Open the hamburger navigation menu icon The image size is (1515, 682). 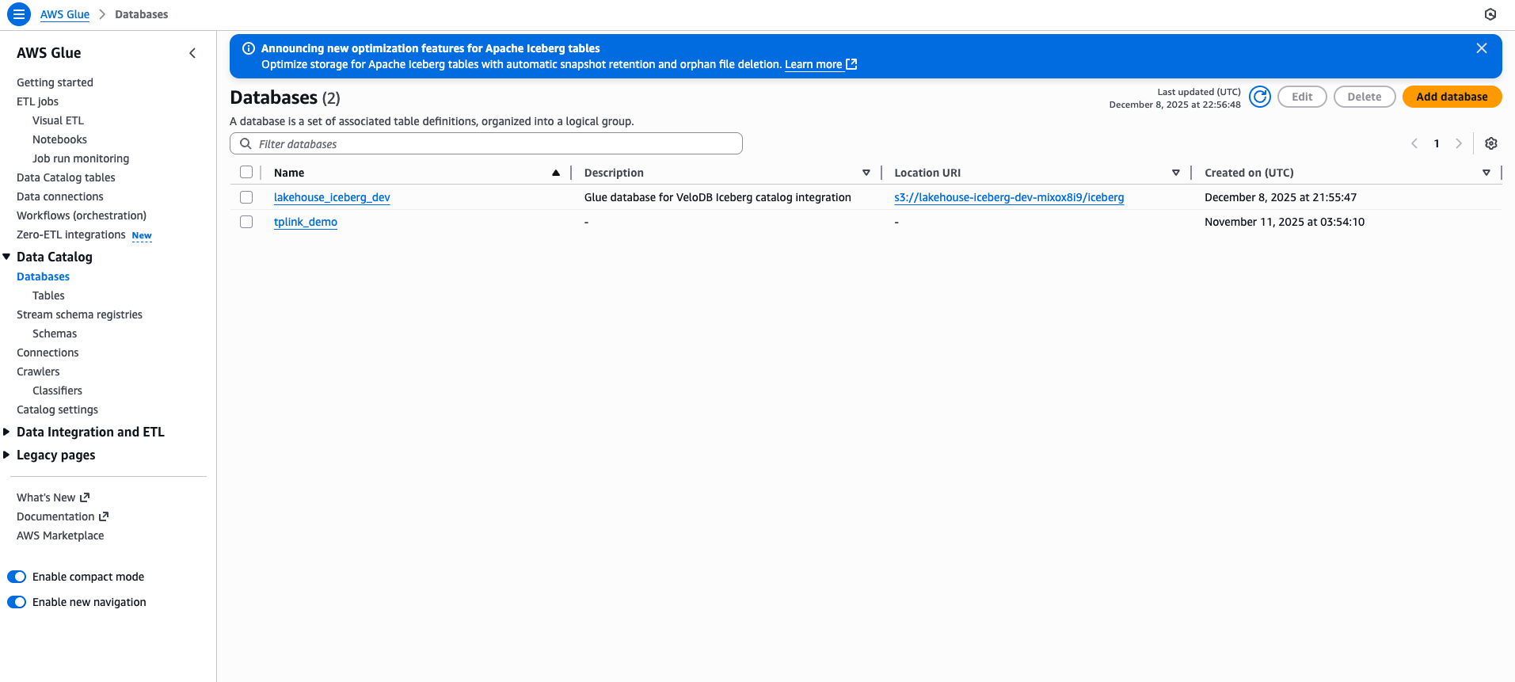pos(19,14)
